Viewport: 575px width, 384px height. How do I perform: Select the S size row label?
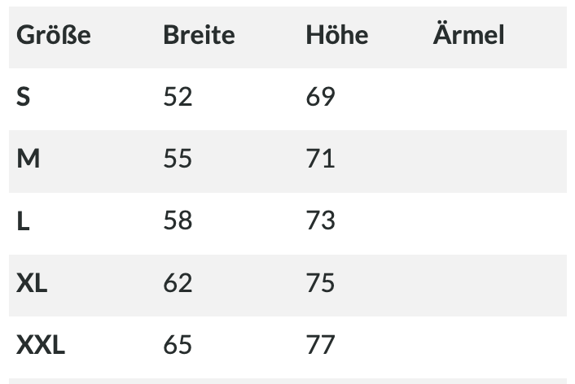click(23, 97)
